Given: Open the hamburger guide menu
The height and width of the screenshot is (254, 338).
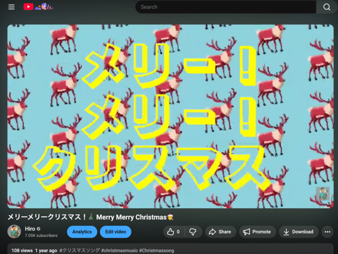Looking at the screenshot, I should (x=11, y=7).
